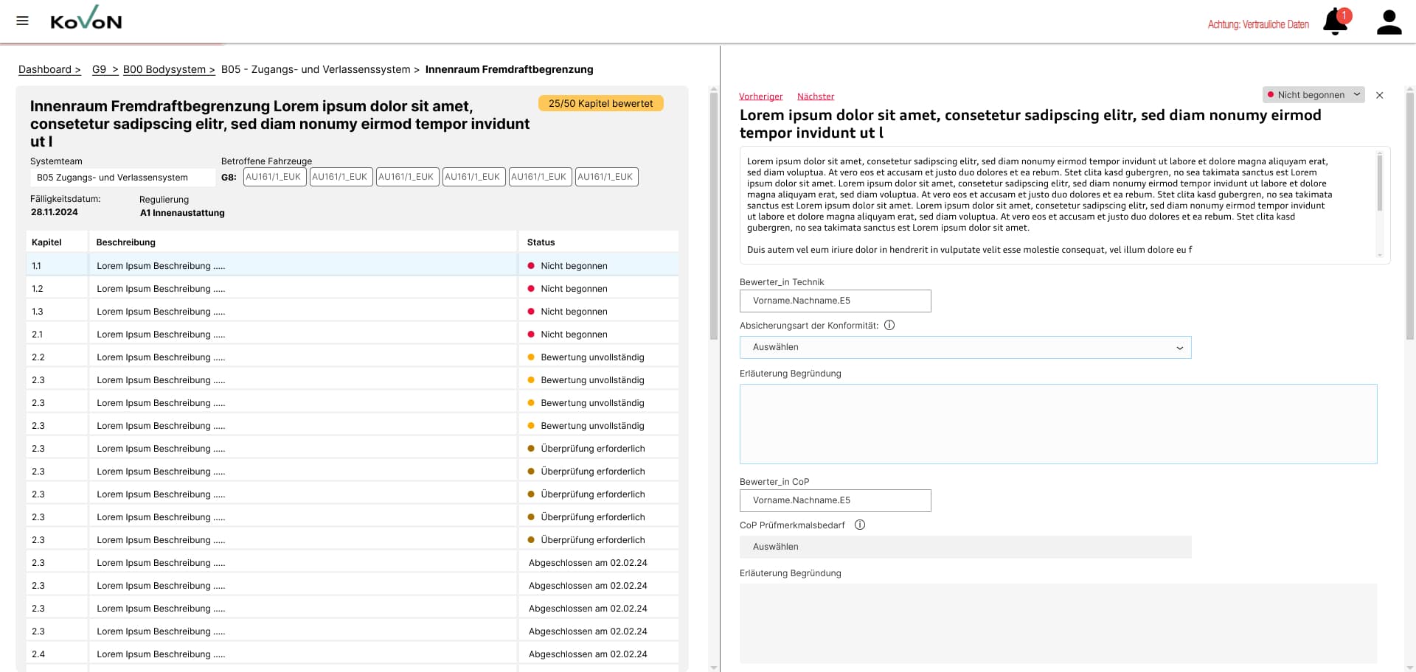Click the Nächster link
This screenshot has width=1416, height=672.
(815, 97)
